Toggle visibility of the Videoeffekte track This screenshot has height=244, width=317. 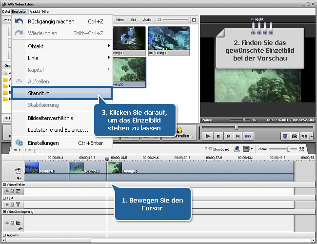pyautogui.click(x=7, y=191)
